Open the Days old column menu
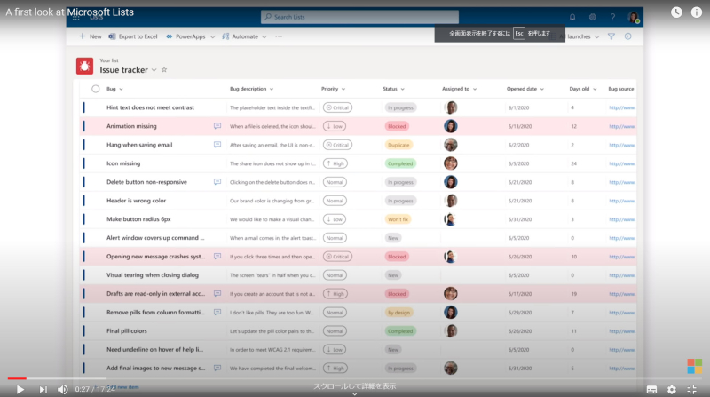710x397 pixels. [x=583, y=89]
